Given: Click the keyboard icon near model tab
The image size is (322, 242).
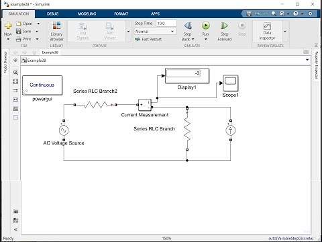Looking at the screenshot, I should tap(306, 52).
